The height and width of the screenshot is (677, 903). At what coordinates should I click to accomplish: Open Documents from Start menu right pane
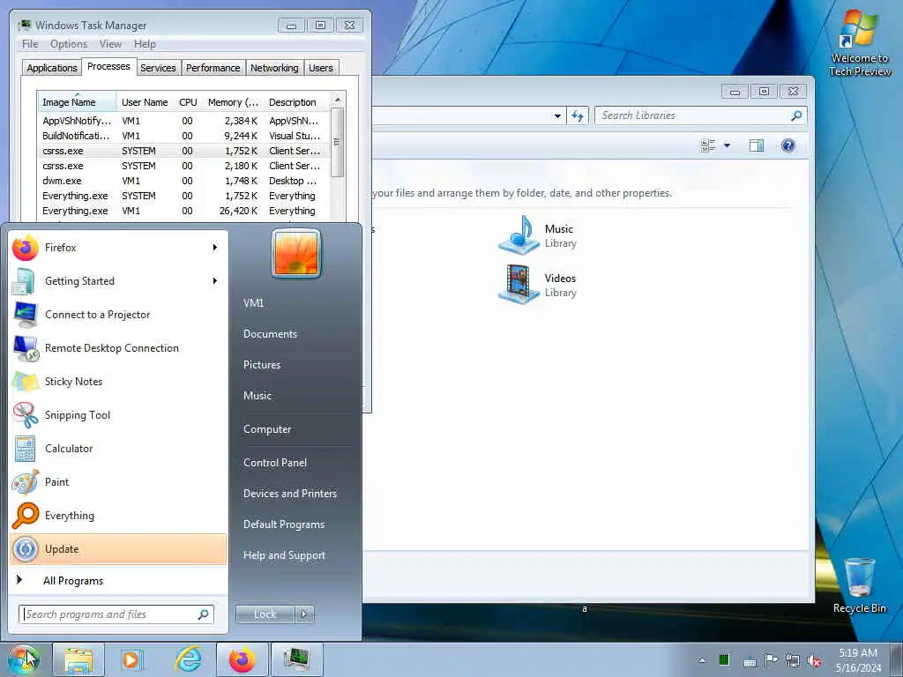(270, 334)
